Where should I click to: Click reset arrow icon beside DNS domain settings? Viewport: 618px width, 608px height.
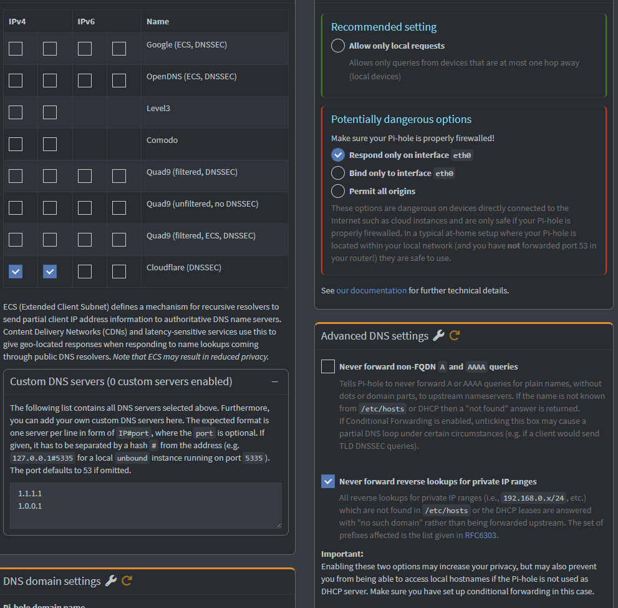(127, 581)
